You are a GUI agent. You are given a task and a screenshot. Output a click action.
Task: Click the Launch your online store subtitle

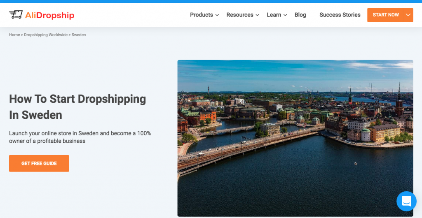coord(80,137)
